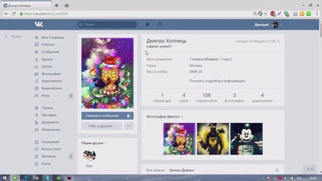Click browser back arrow
The image size is (322, 181).
coord(7,14)
